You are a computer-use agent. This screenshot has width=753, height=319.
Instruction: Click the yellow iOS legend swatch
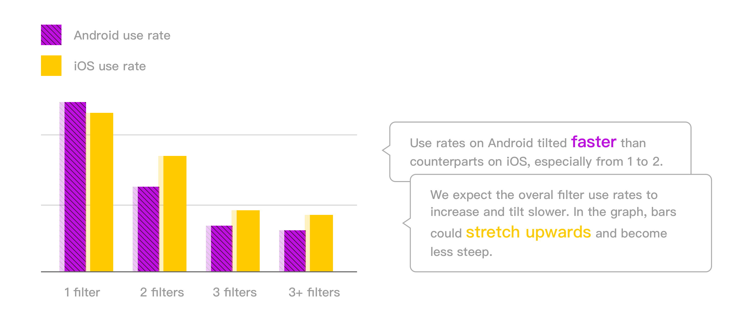[x=51, y=66]
